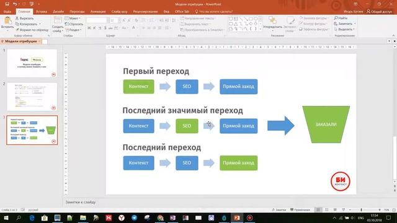
Task: Open the Office Tab ribbon tab
Action: point(182,12)
